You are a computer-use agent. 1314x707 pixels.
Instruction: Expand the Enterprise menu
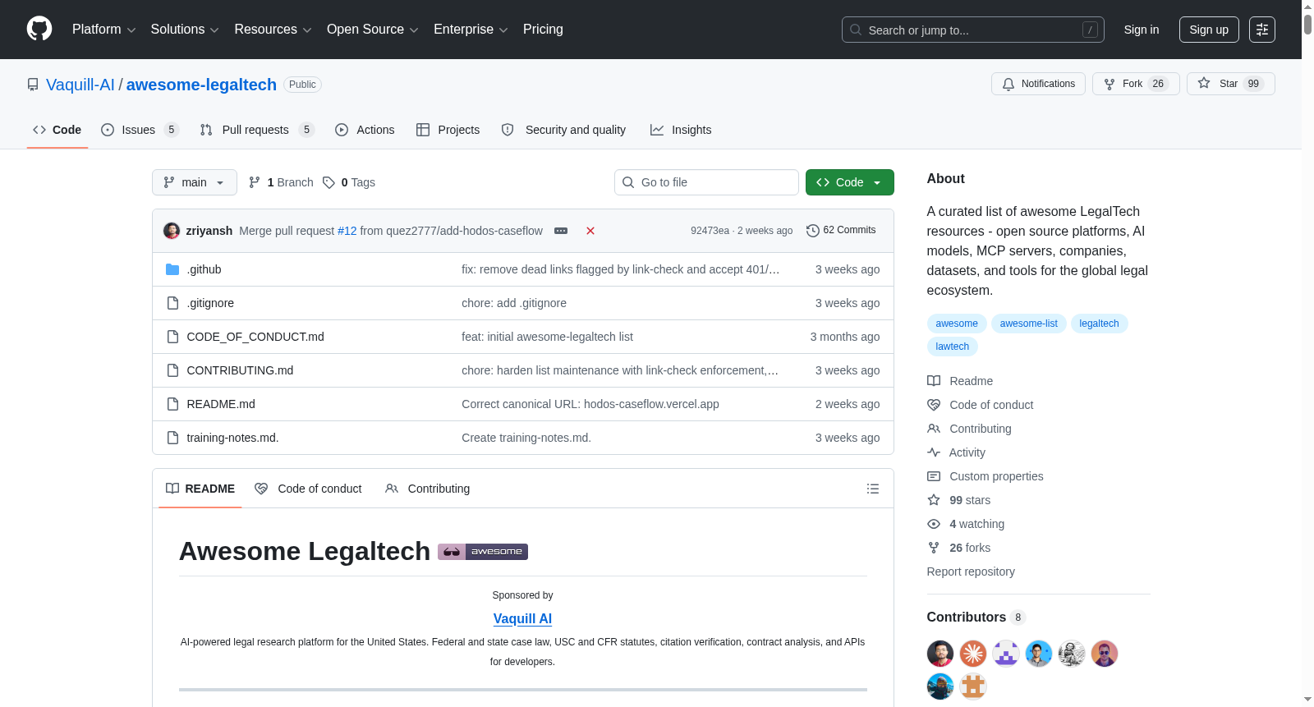[x=471, y=30]
